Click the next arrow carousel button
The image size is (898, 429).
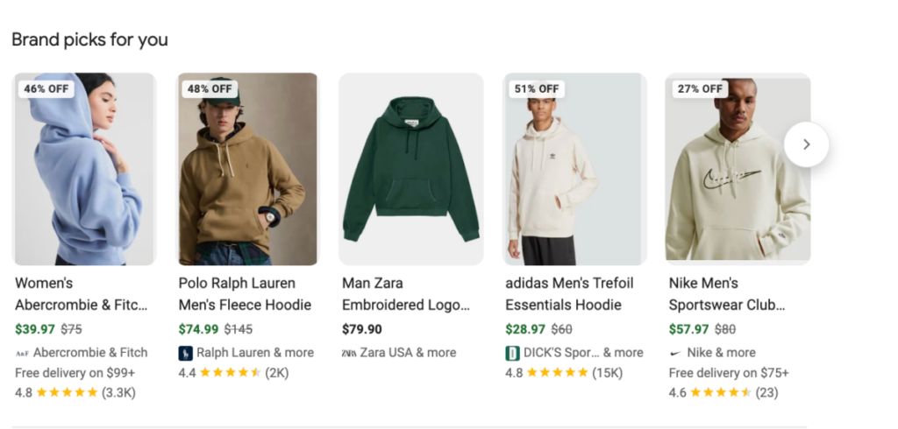[806, 144]
